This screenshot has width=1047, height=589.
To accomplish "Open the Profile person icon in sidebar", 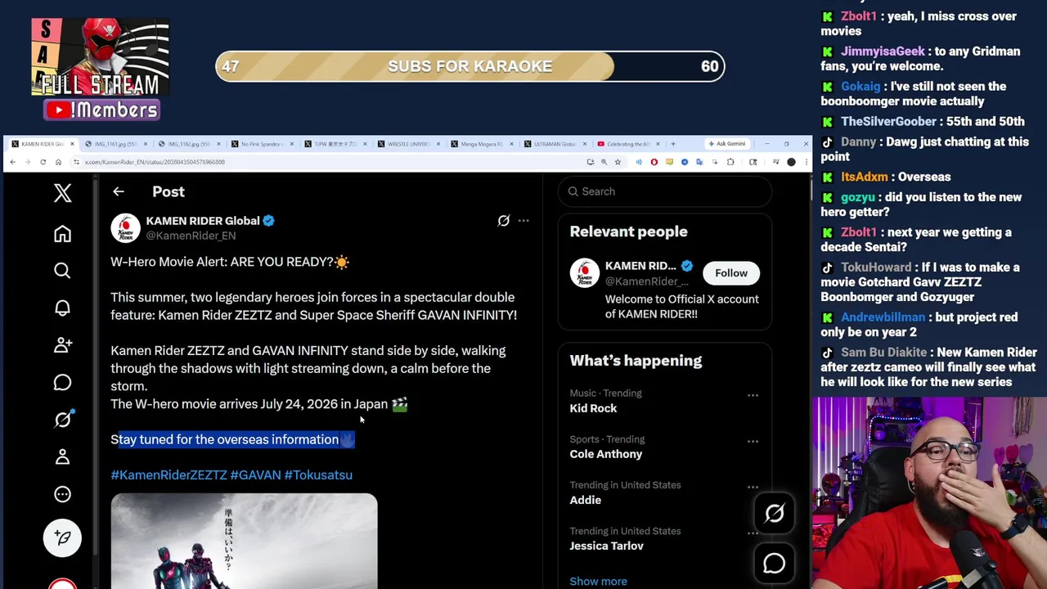I will (x=62, y=456).
